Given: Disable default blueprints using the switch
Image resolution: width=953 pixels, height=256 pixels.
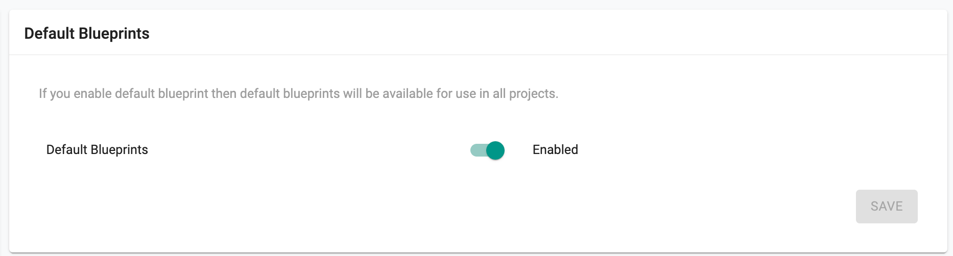Looking at the screenshot, I should pos(487,150).
